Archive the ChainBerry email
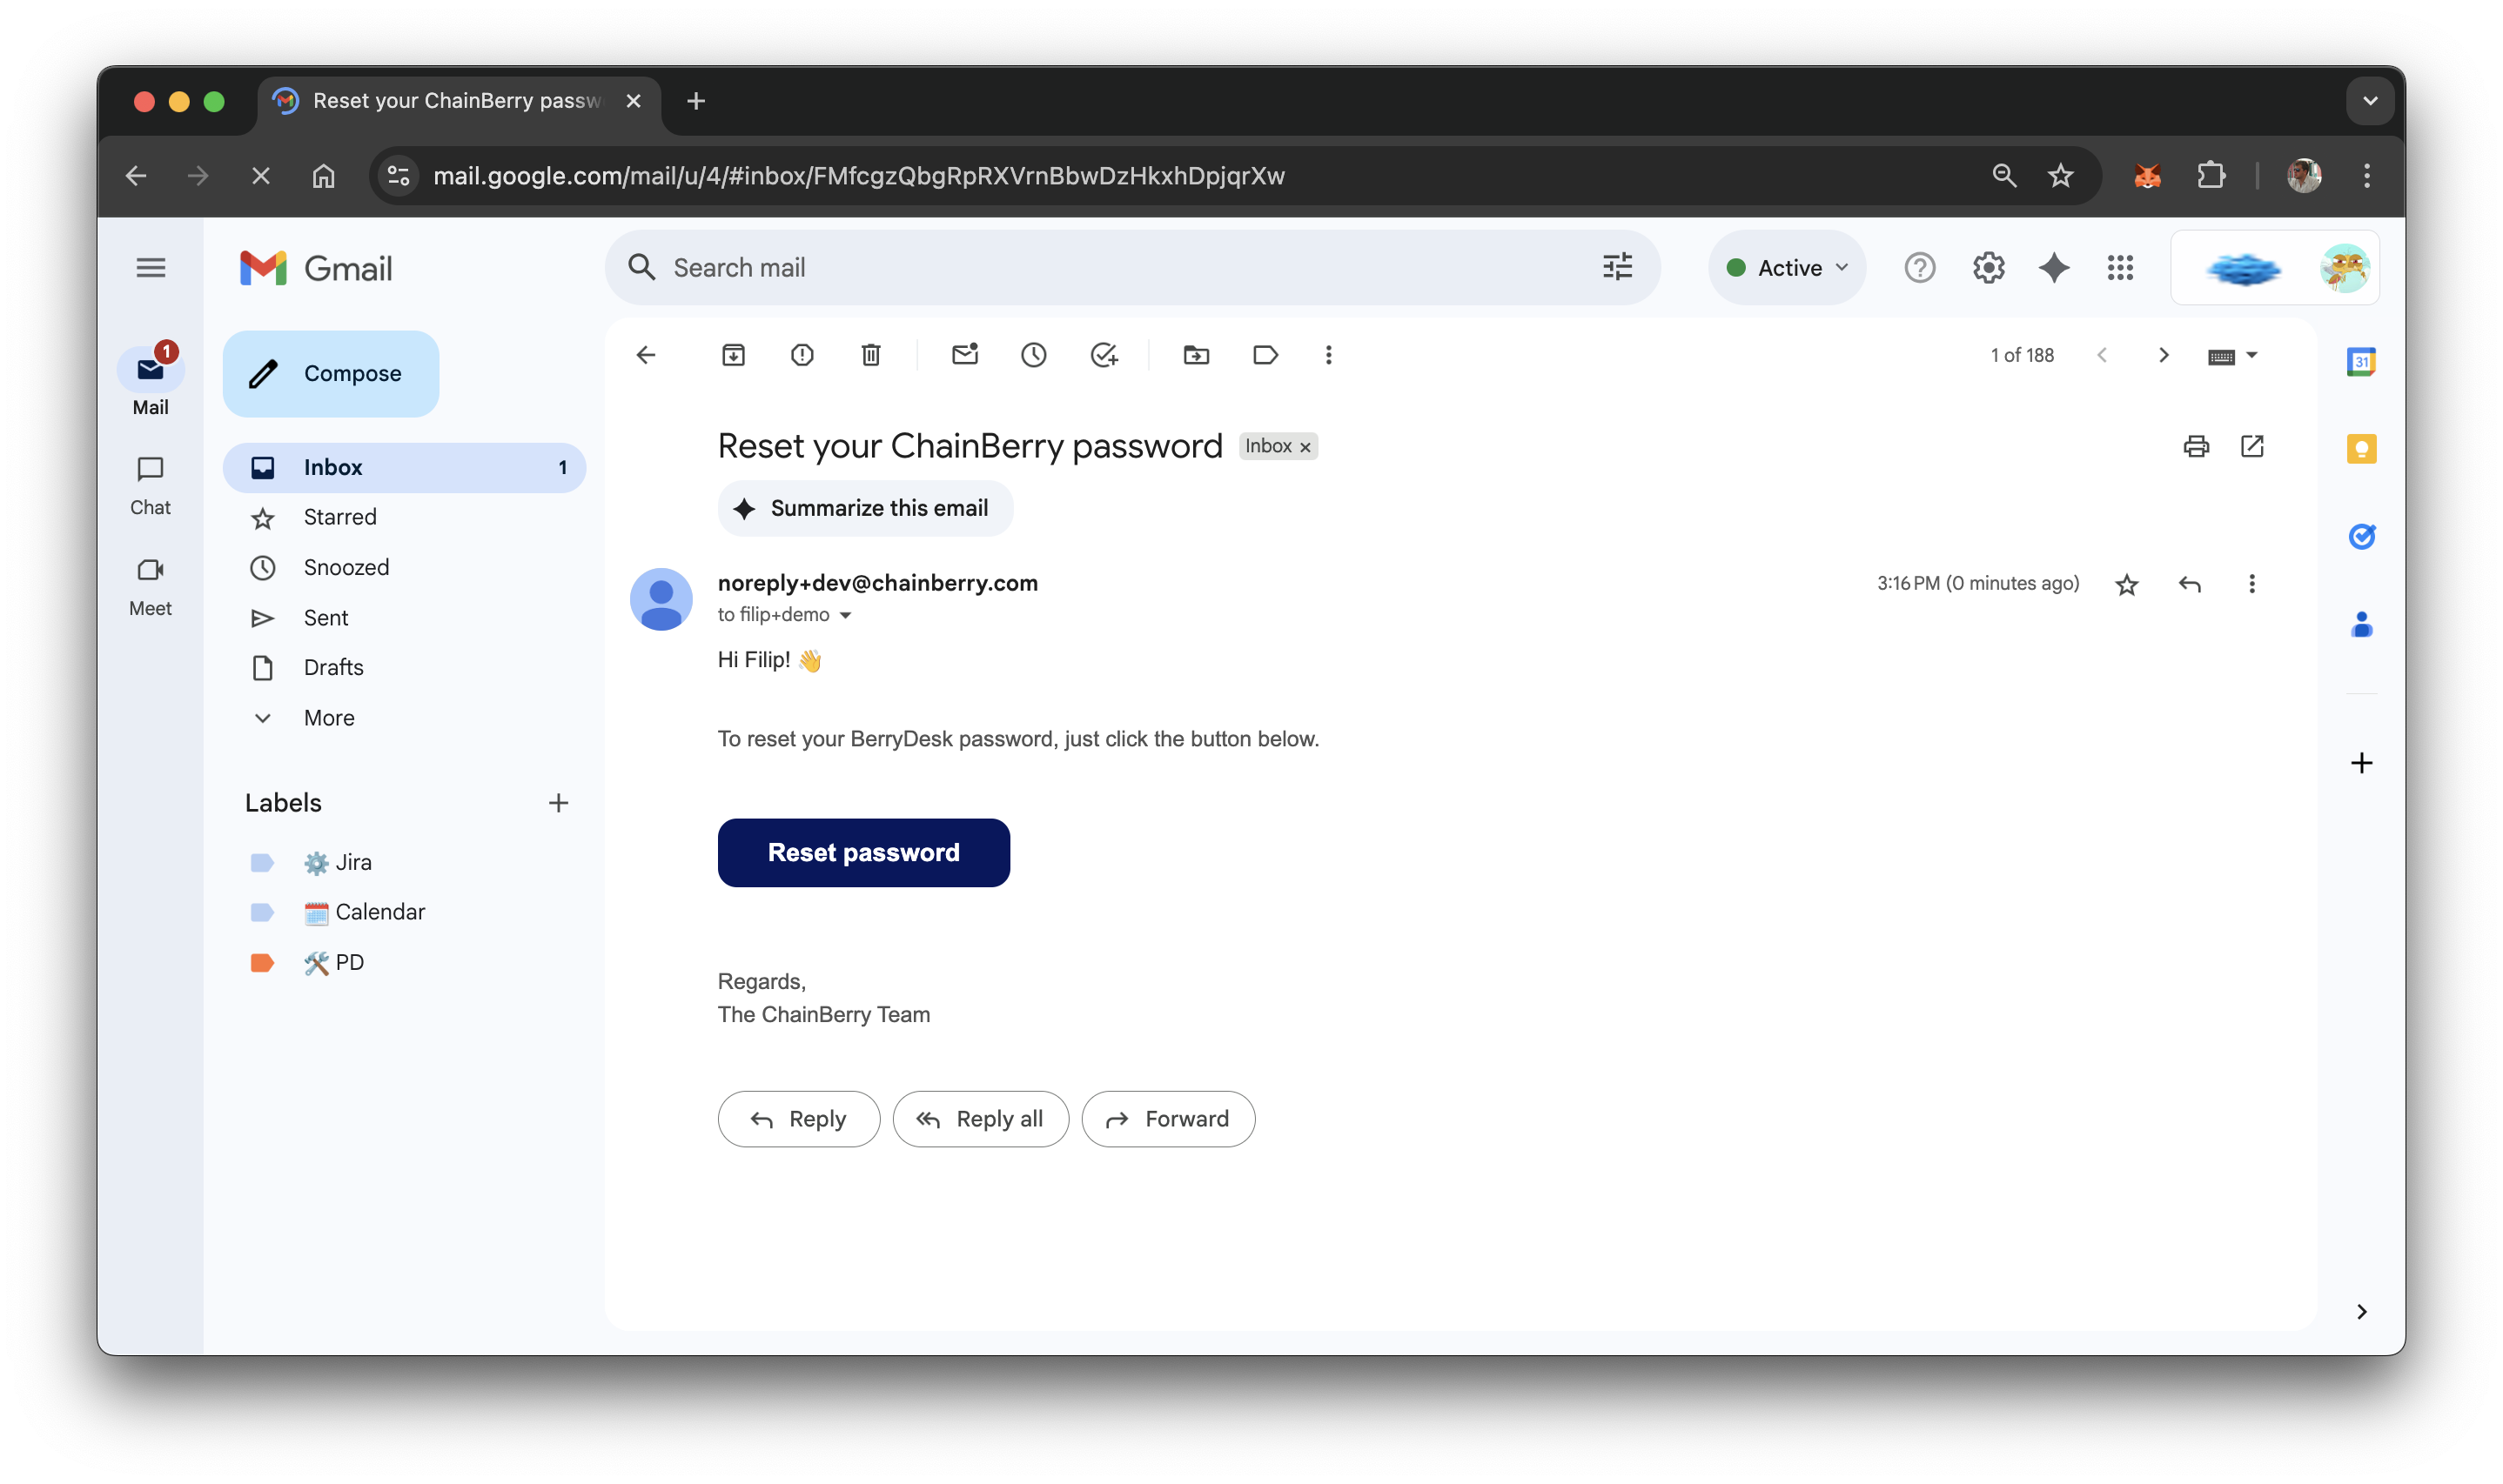This screenshot has width=2503, height=1484. 734,355
